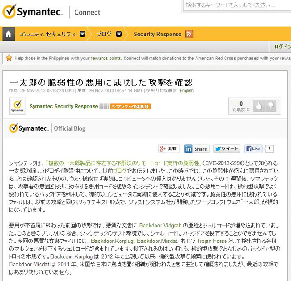
Task: Open the Backdoor.Misdat link
Action: [x=157, y=241]
